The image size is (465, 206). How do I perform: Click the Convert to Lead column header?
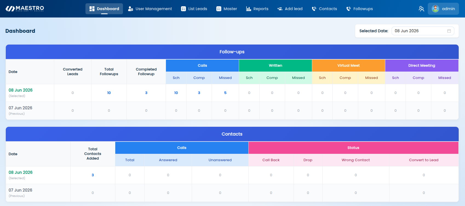(x=424, y=160)
